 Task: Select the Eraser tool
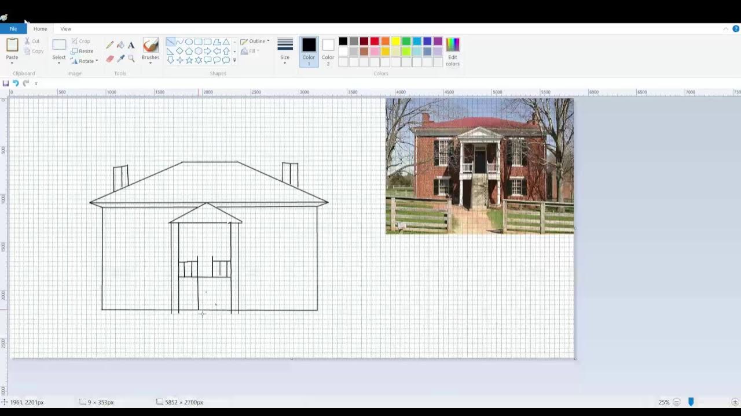110,58
